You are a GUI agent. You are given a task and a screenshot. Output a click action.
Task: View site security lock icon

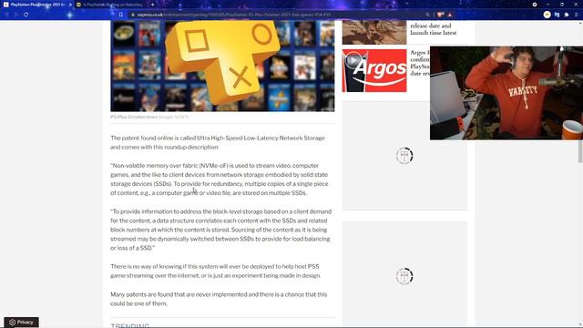(133, 15)
